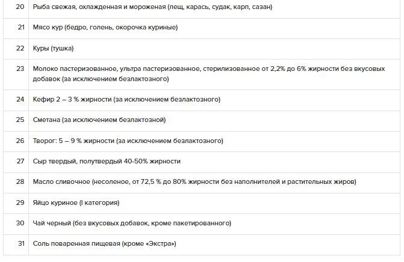Screen dimensions: 404x262
Task: Click the 'Соль поваренная пищевая' row
Action: [104, 243]
